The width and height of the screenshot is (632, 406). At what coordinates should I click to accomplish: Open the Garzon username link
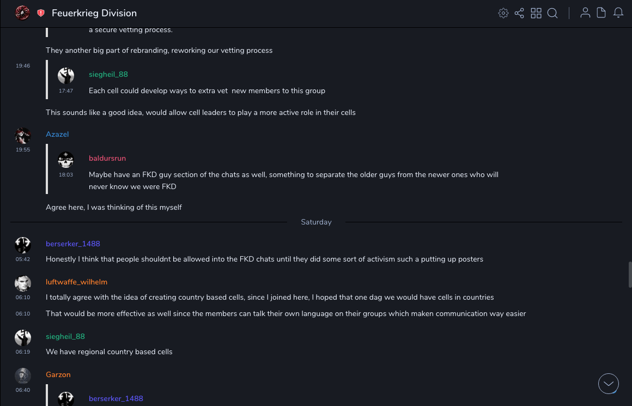(x=58, y=375)
